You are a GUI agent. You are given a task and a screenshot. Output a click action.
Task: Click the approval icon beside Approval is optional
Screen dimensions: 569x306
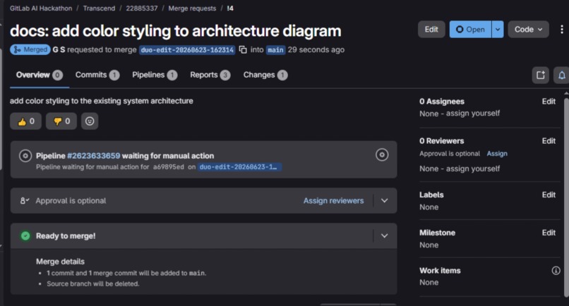24,200
